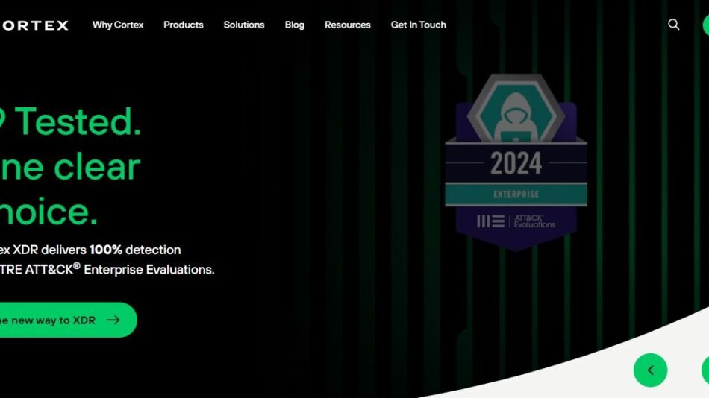The image size is (709, 398).
Task: Go to previous slide with left chevron
Action: click(x=650, y=370)
